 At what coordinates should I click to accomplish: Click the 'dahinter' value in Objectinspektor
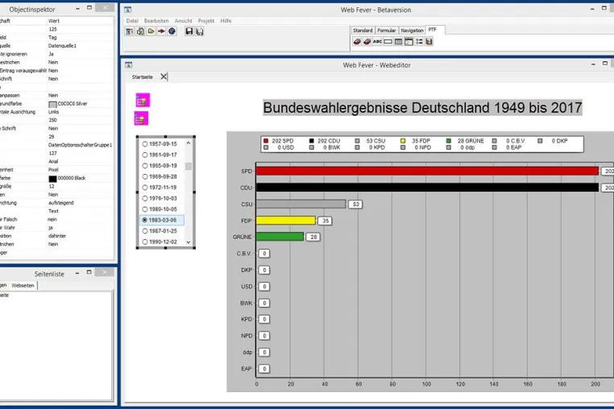tap(57, 236)
